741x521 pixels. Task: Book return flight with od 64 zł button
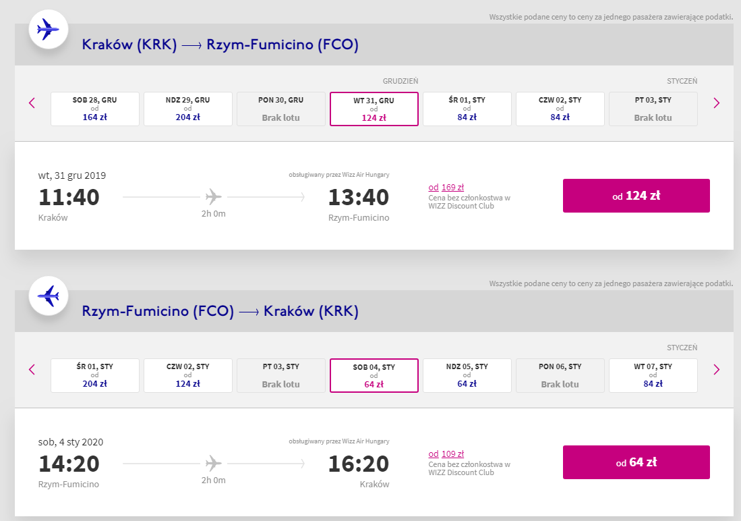636,462
